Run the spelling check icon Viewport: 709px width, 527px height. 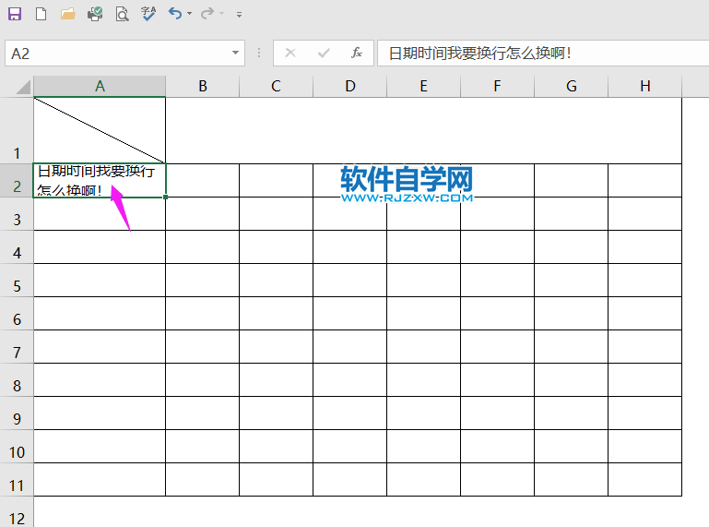tap(148, 14)
